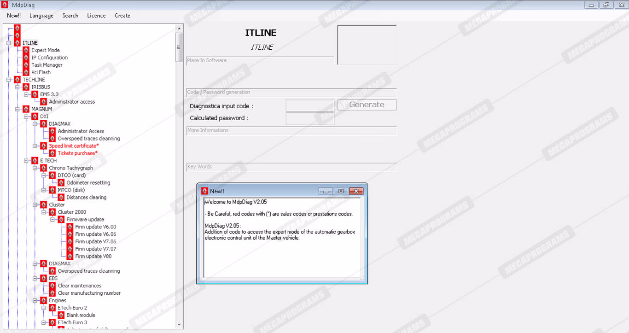Open the Create menu
Screen dimensions: 629x333
(x=122, y=16)
